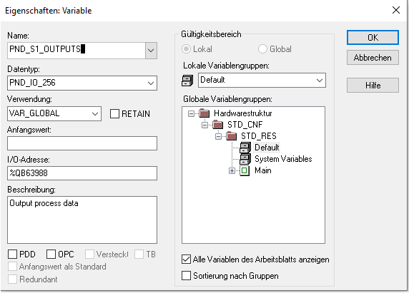Click the Main program icon
The height and width of the screenshot is (293, 409).
click(x=245, y=170)
